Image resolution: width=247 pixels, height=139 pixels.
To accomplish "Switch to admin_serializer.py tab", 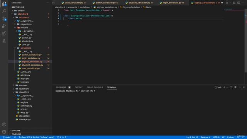I will [x=105, y=3].
